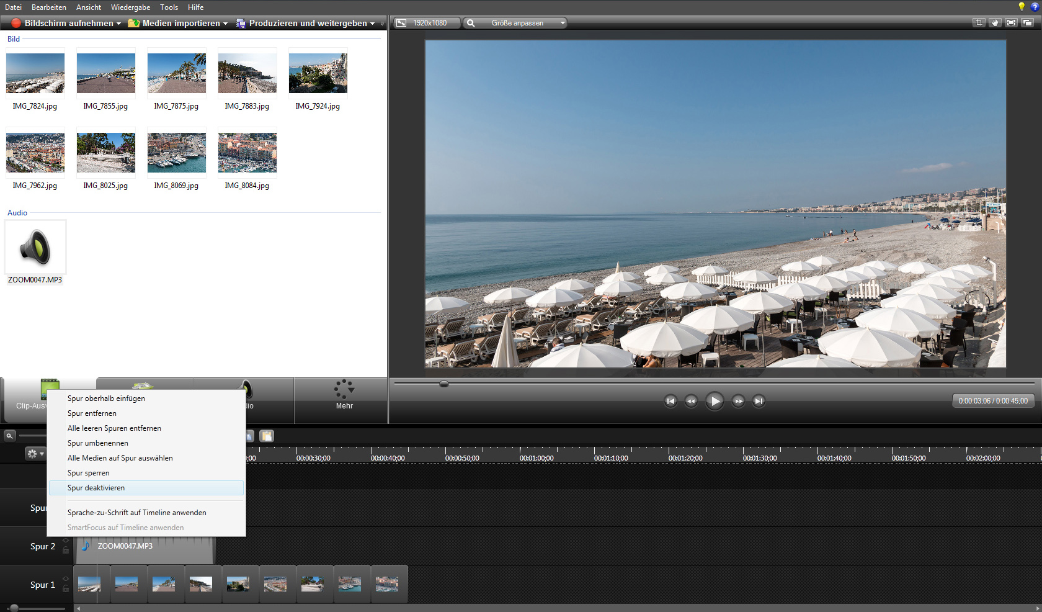1042x612 pixels.
Task: Open the yellow lightbulb tips icon
Action: pyautogui.click(x=1022, y=6)
